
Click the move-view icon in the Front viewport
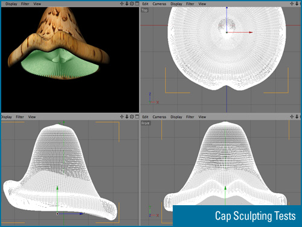[x=292, y=117]
